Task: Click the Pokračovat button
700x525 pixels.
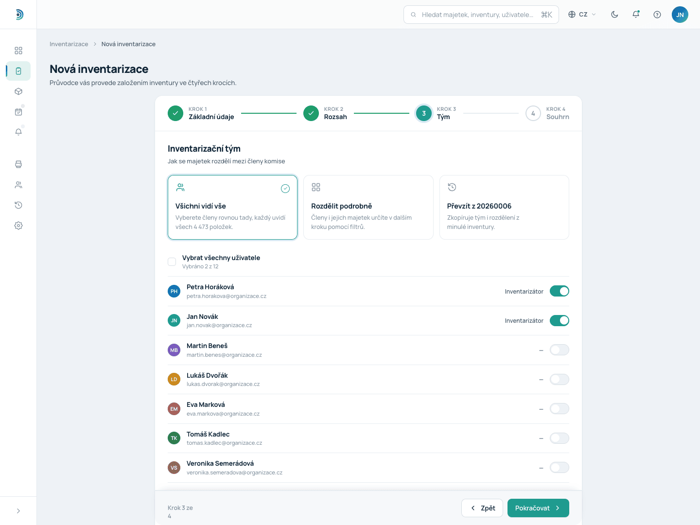Action: pos(538,508)
